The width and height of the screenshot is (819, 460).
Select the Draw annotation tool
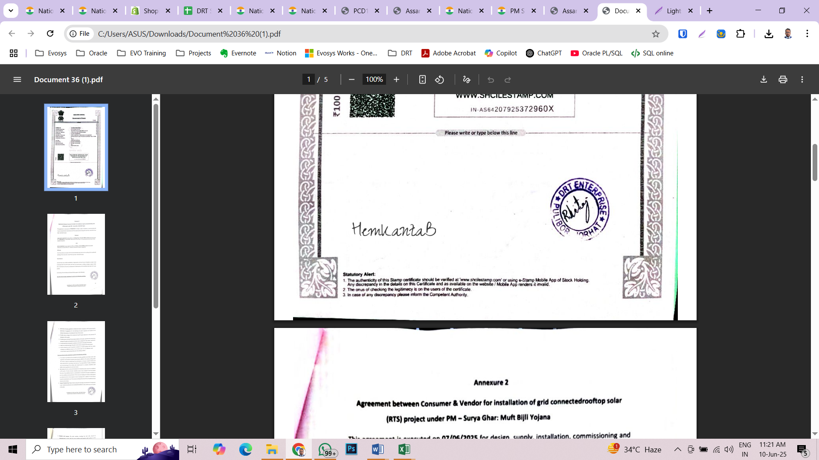pyautogui.click(x=466, y=80)
